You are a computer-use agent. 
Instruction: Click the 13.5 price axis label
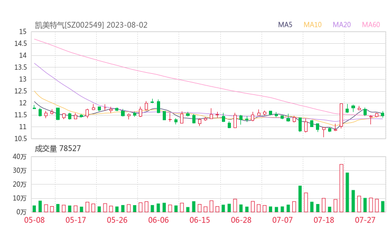pyautogui.click(x=21, y=67)
